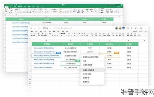Click the Save disk icon in Excel title bar
This screenshot has width=154, height=97.
coord(14,5)
